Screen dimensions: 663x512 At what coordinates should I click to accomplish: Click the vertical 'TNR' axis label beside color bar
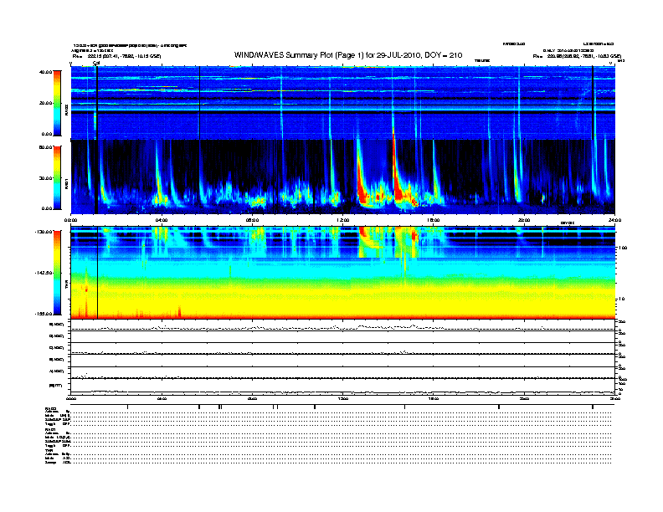(x=66, y=286)
